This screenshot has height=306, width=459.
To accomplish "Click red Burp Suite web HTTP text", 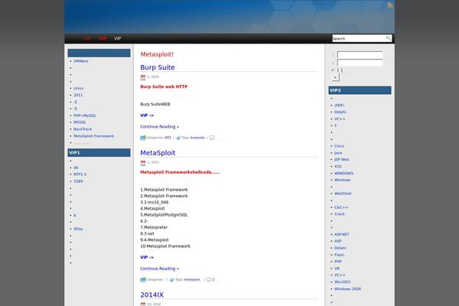I will coord(164,86).
